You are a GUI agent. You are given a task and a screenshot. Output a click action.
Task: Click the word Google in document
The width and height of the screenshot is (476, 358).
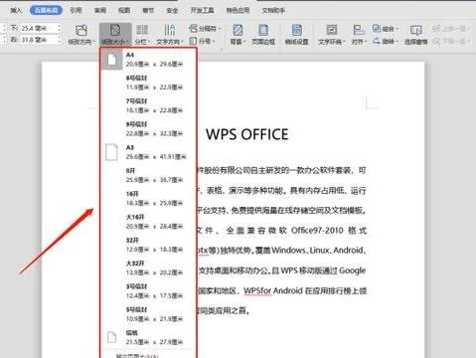click(353, 270)
